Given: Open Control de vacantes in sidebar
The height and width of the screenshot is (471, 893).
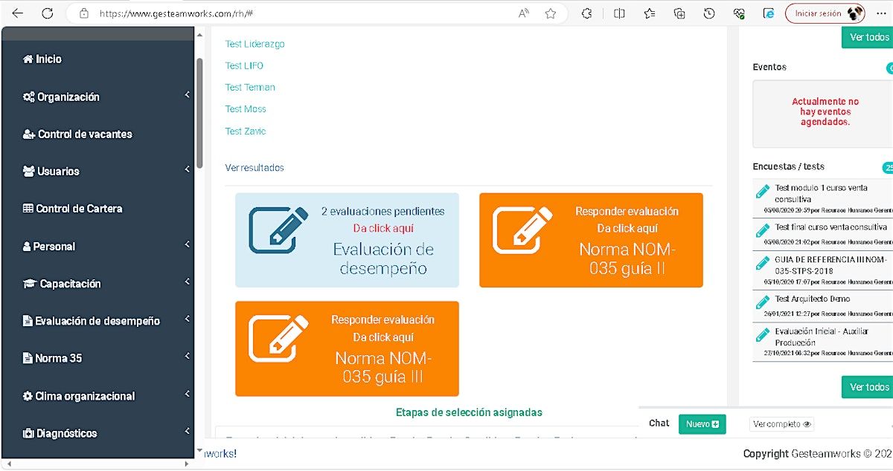Looking at the screenshot, I should click(x=85, y=134).
